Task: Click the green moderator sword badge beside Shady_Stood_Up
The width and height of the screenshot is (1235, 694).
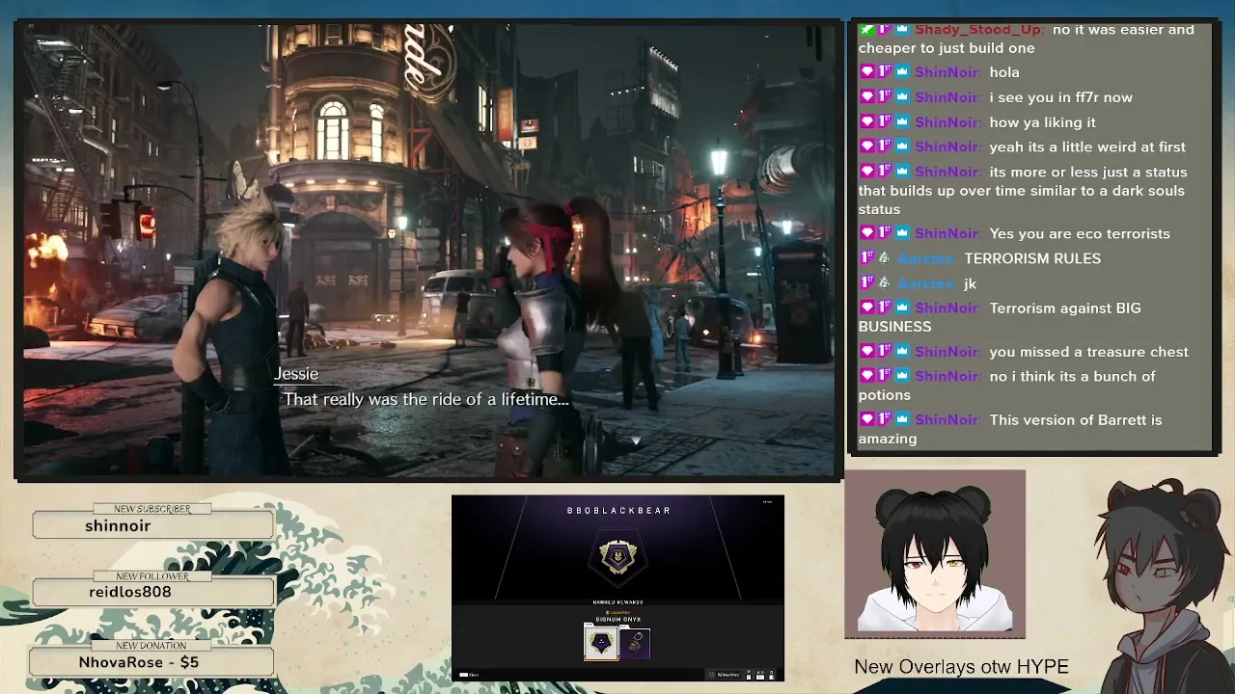Action: 866,30
